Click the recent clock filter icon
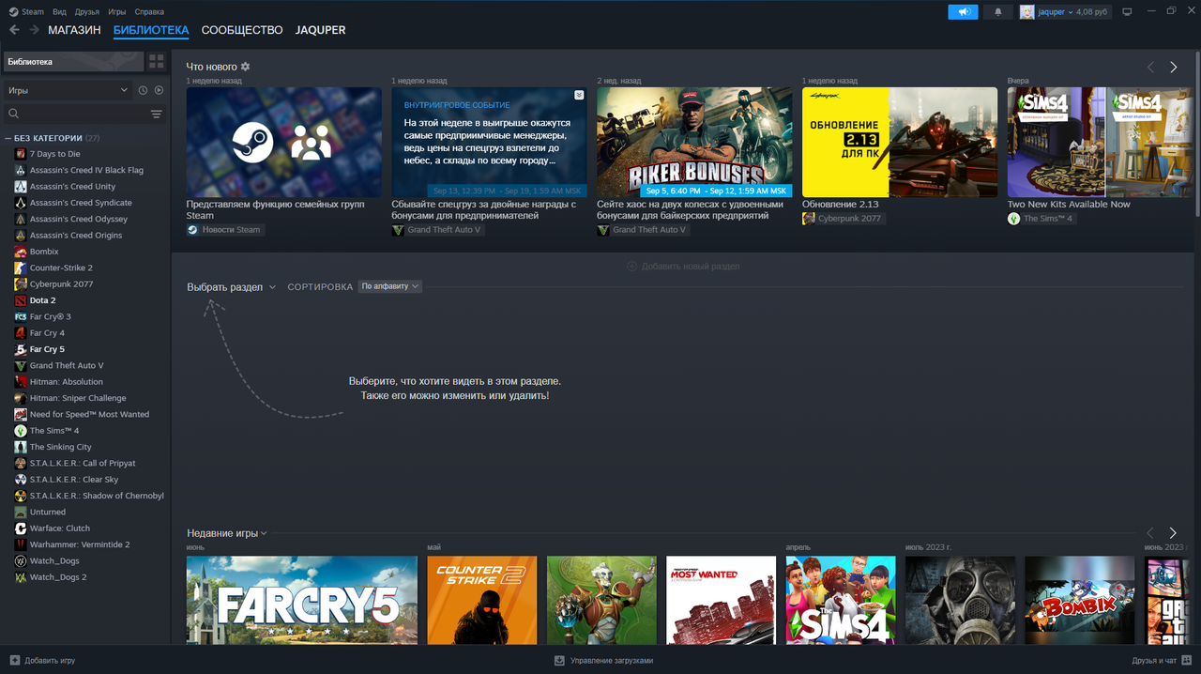 point(143,90)
